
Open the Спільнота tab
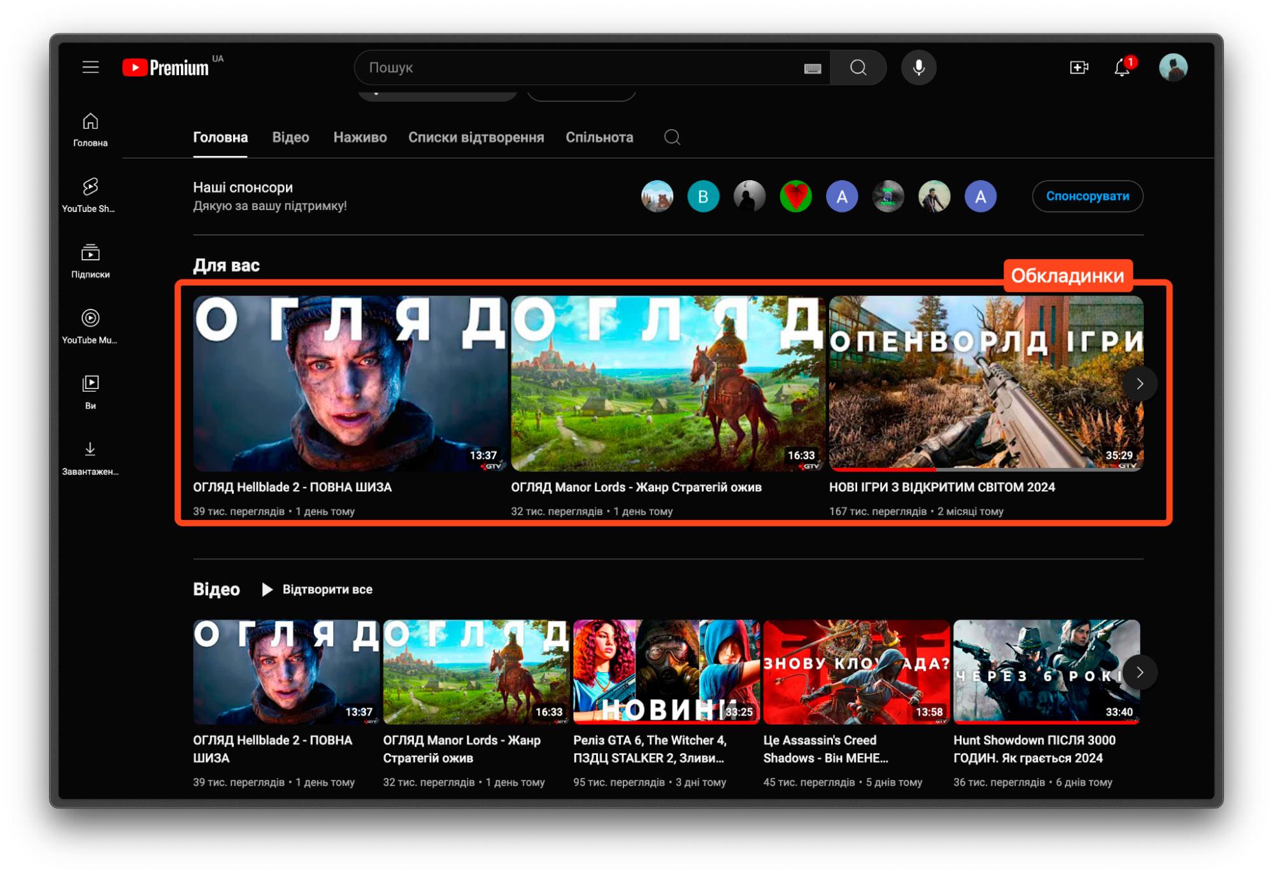click(599, 137)
